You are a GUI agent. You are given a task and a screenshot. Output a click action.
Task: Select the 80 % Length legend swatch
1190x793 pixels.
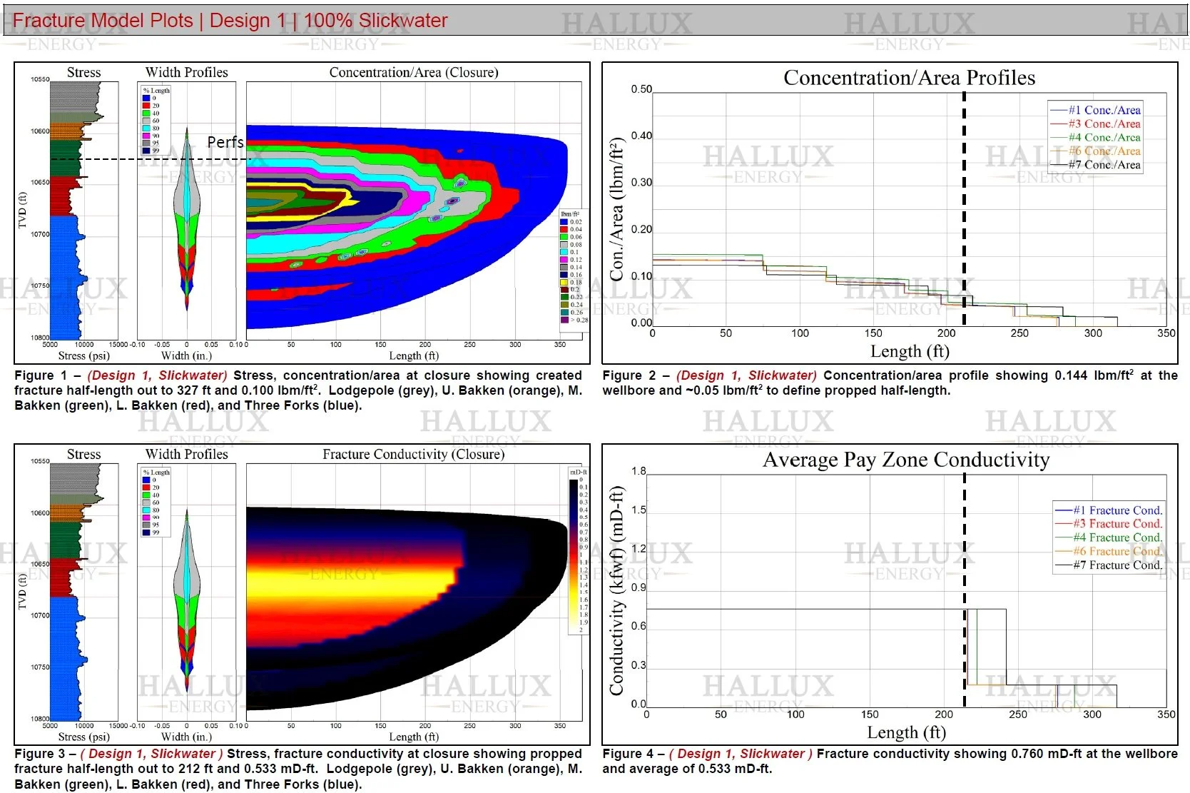[x=146, y=128]
